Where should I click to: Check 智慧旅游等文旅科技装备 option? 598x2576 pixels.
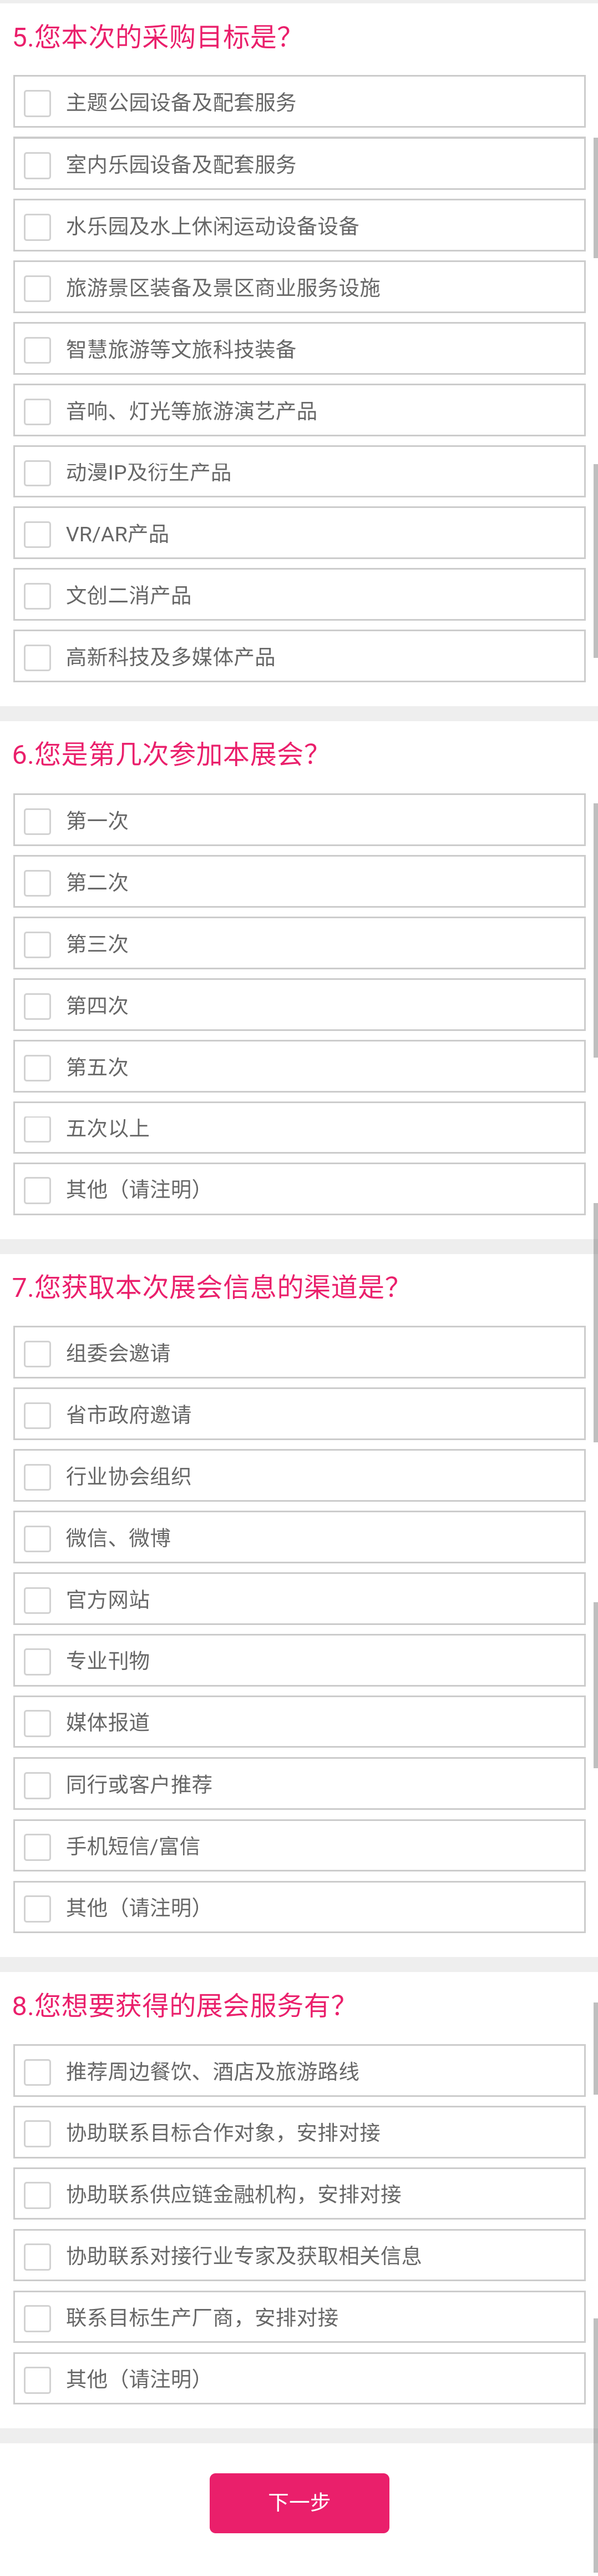point(299,349)
